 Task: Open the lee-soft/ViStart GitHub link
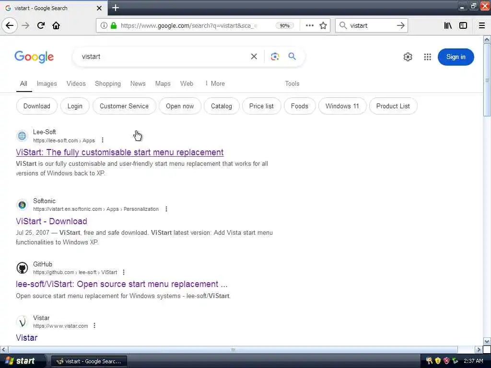tap(121, 284)
